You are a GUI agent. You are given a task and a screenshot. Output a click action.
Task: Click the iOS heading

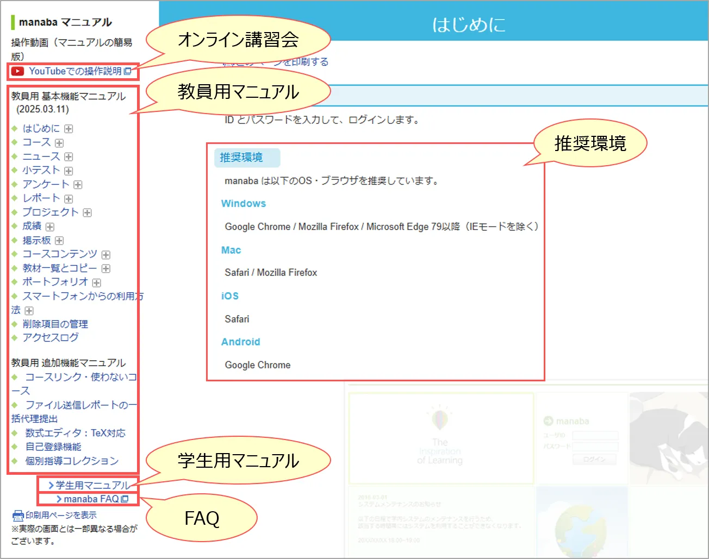click(x=230, y=296)
